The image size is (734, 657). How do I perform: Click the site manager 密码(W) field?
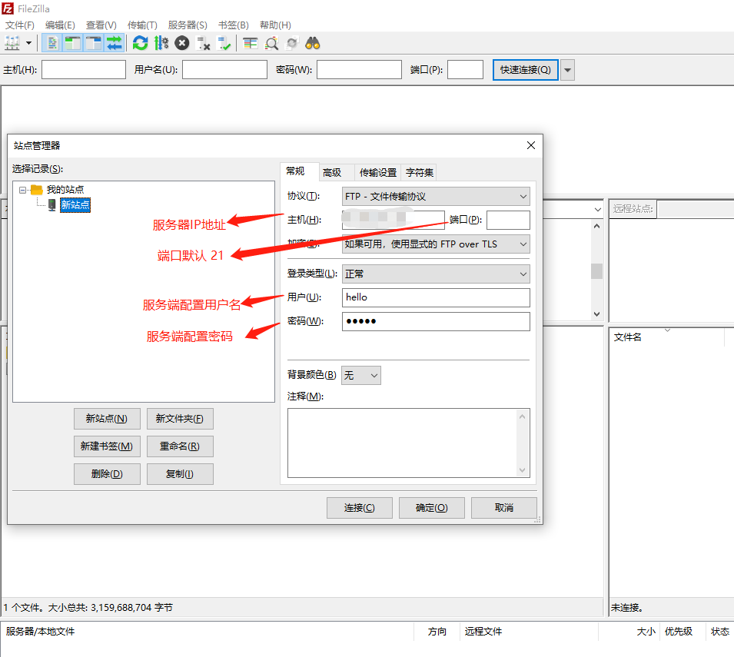(x=436, y=321)
